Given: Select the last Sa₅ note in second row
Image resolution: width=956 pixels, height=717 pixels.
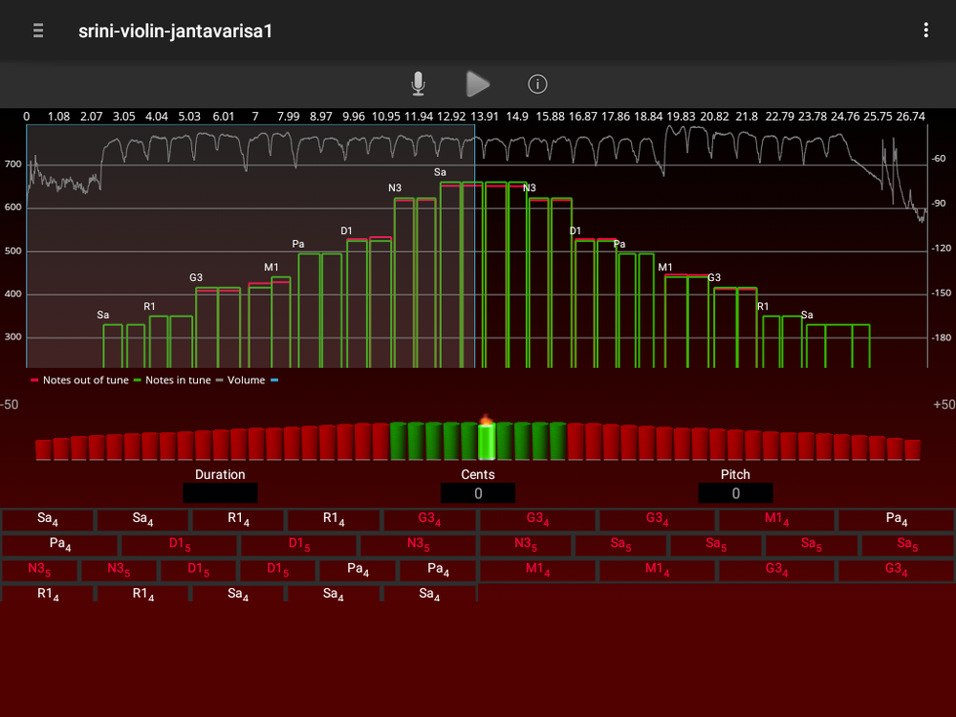Looking at the screenshot, I should [x=907, y=544].
